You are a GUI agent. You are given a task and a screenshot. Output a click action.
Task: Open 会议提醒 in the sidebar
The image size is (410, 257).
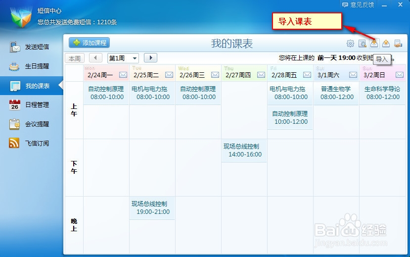coord(31,124)
